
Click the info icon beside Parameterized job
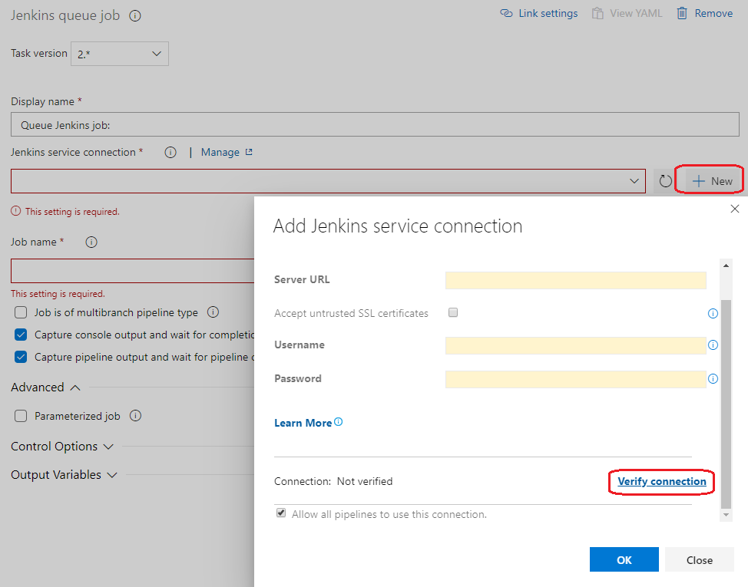[135, 416]
